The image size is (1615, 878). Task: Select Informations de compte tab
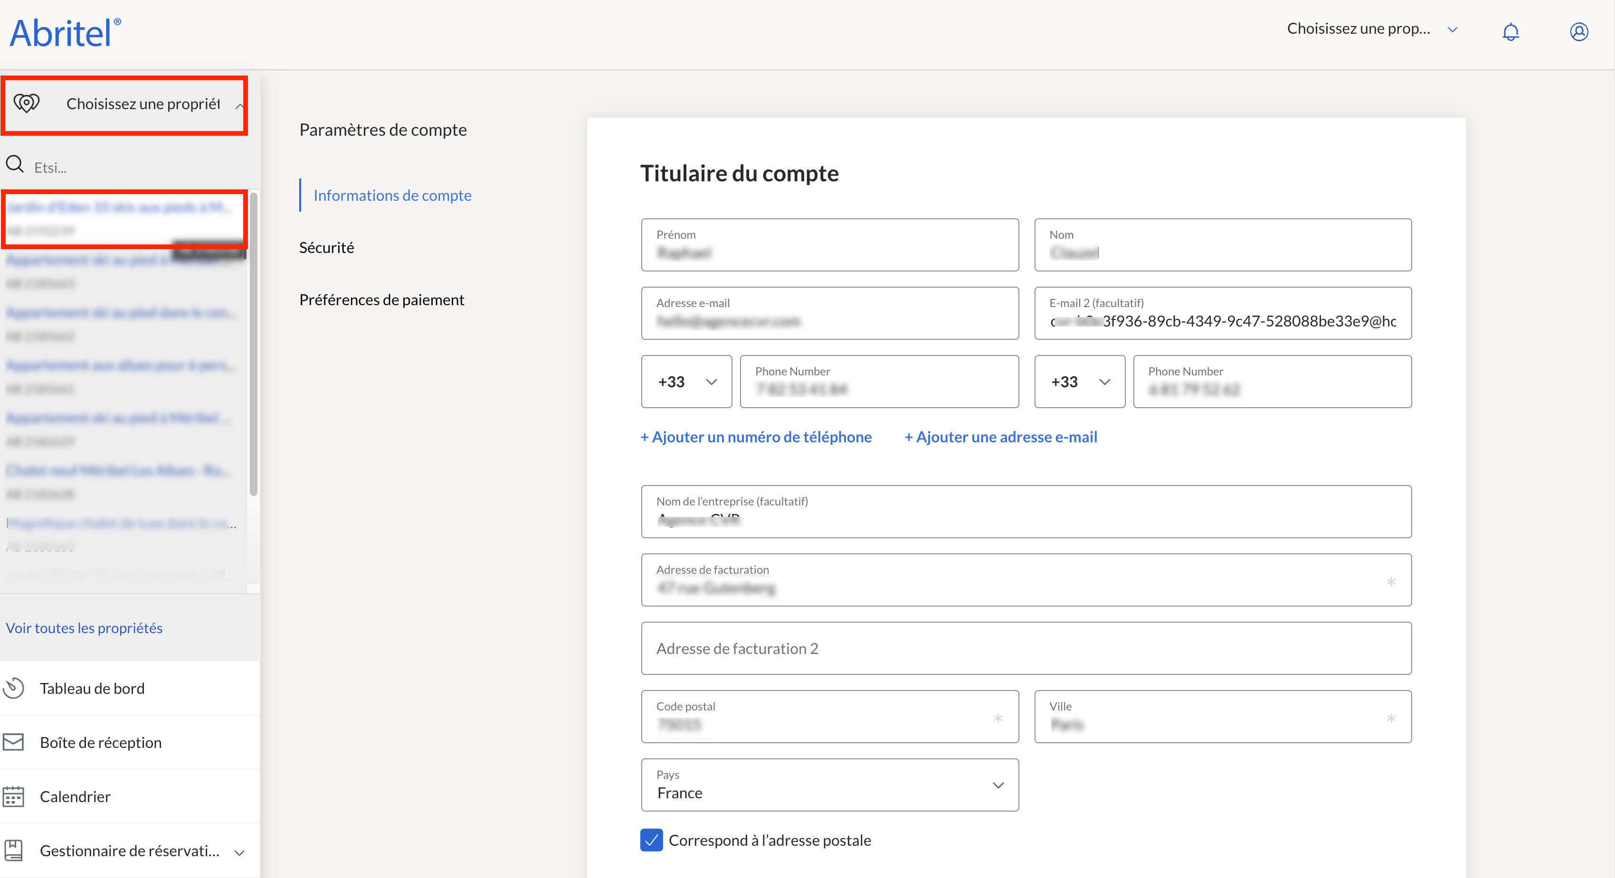pos(392,196)
